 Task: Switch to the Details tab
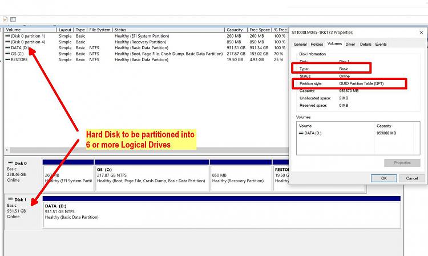[365, 44]
